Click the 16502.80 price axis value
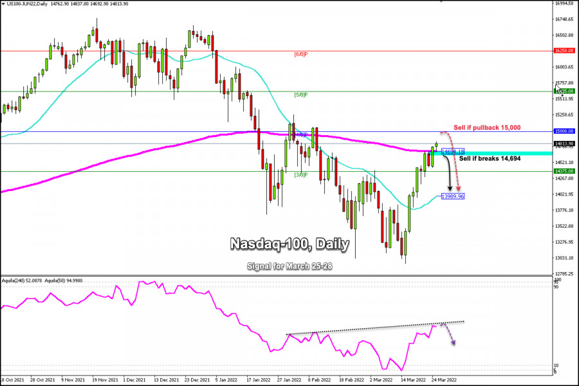This screenshot has width=579, height=386. coord(564,35)
